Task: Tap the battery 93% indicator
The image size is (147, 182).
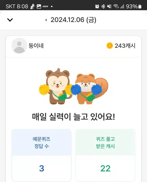Action: coord(134,6)
